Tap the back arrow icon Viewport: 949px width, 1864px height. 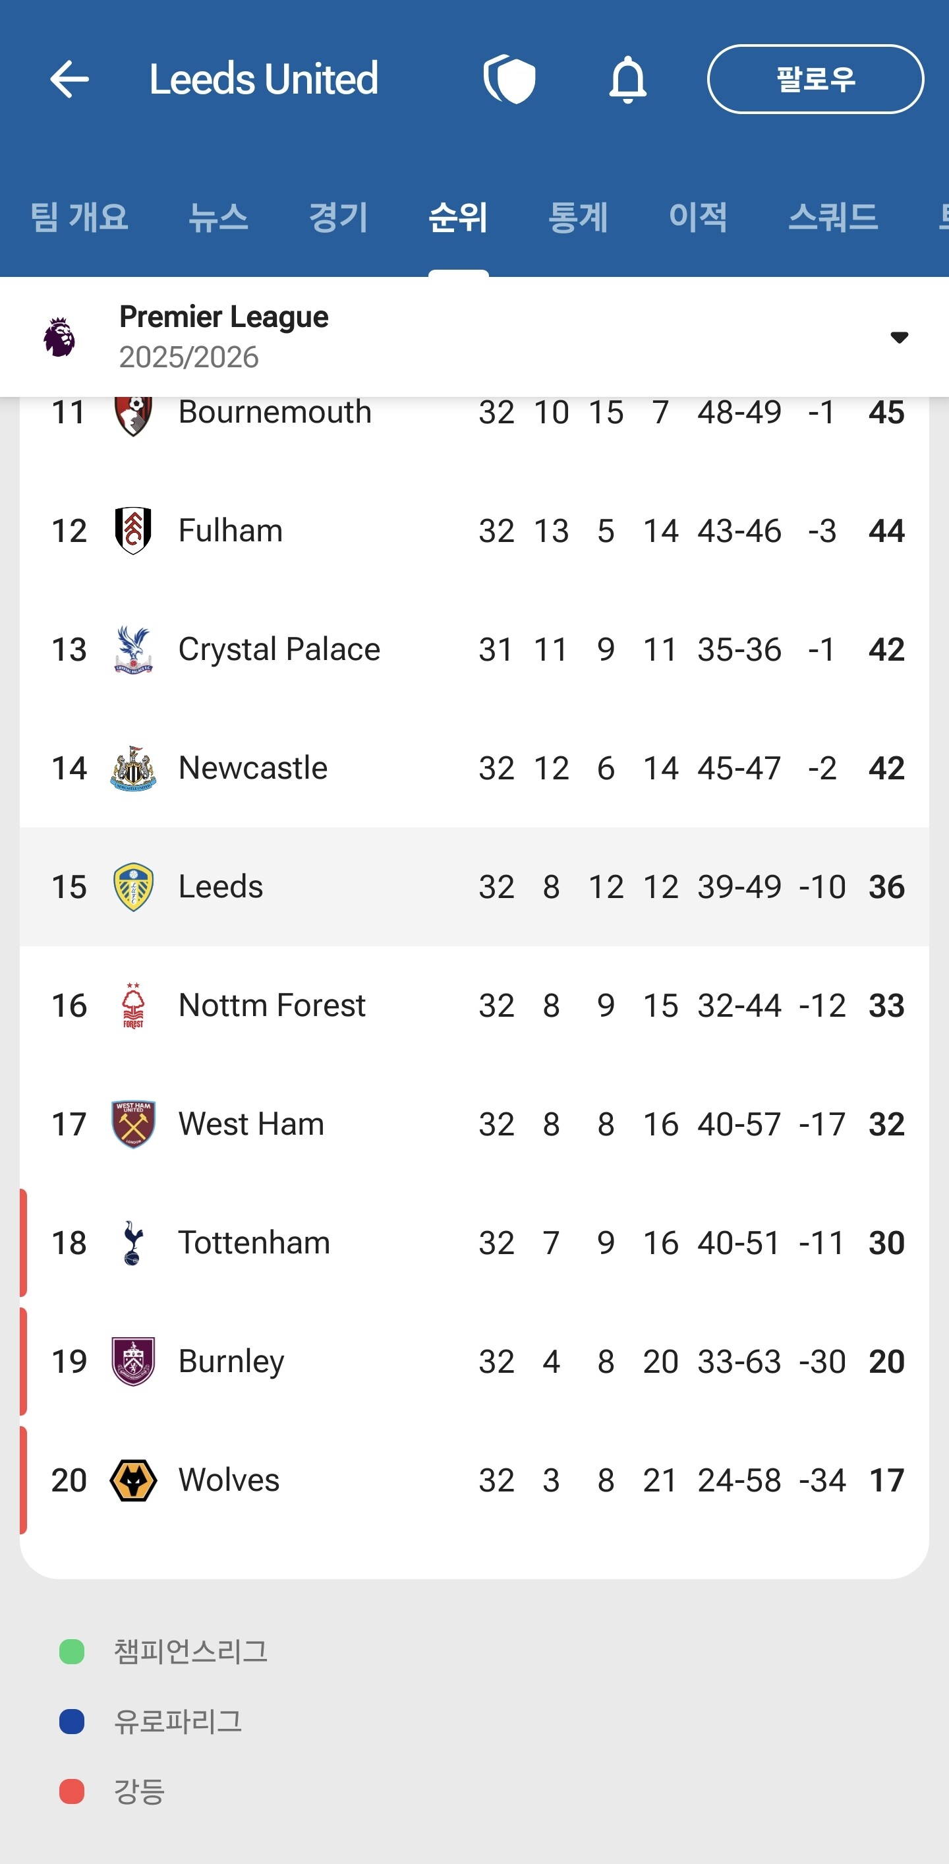coord(69,79)
